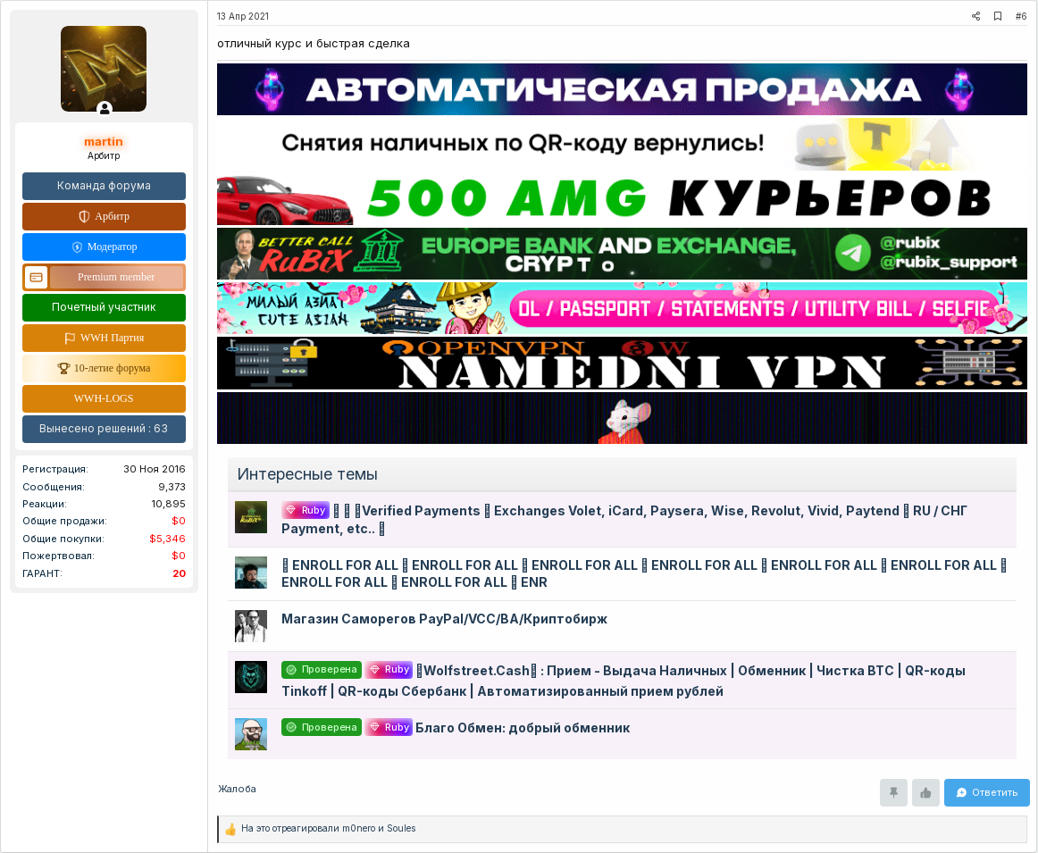This screenshot has height=853, width=1038.
Task: Click the Арбитр title under username
Action: (x=104, y=156)
